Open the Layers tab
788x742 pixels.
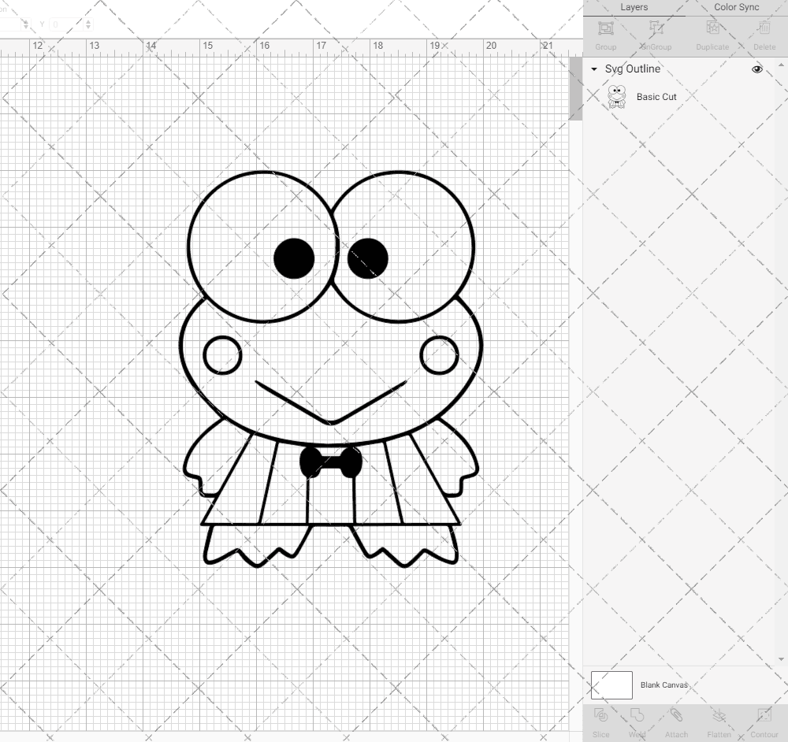pos(634,7)
